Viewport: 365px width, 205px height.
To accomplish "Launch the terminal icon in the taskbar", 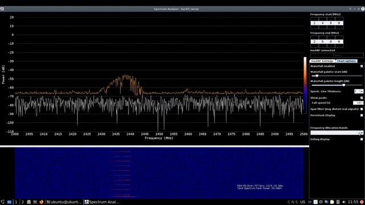I will click(x=35, y=202).
